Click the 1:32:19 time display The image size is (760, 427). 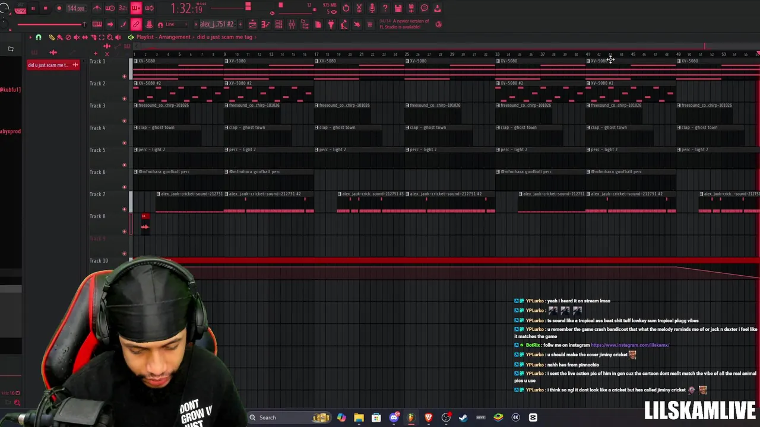point(186,8)
